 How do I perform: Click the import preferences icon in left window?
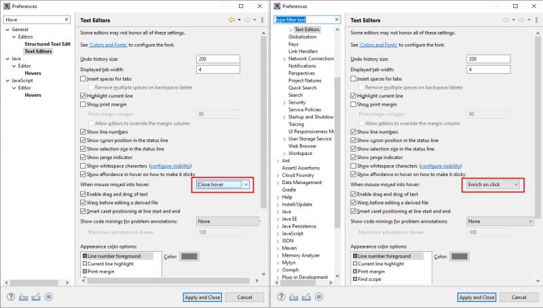[x=24, y=296]
